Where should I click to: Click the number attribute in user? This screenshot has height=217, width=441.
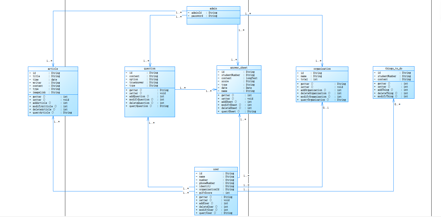(x=215, y=180)
